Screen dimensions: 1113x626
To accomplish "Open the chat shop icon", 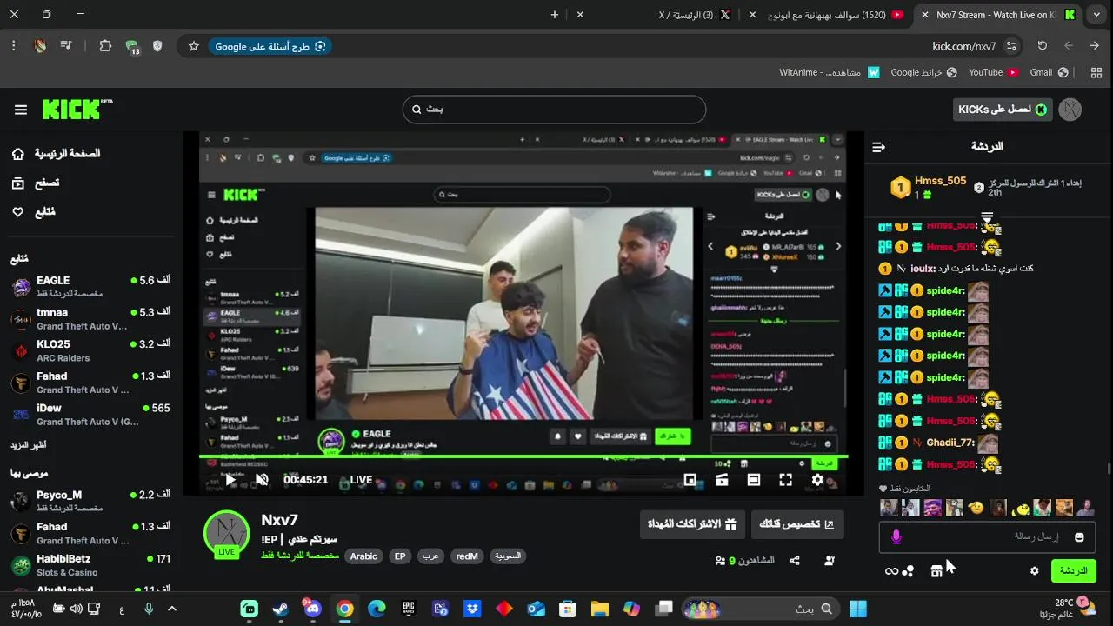I will 936,571.
